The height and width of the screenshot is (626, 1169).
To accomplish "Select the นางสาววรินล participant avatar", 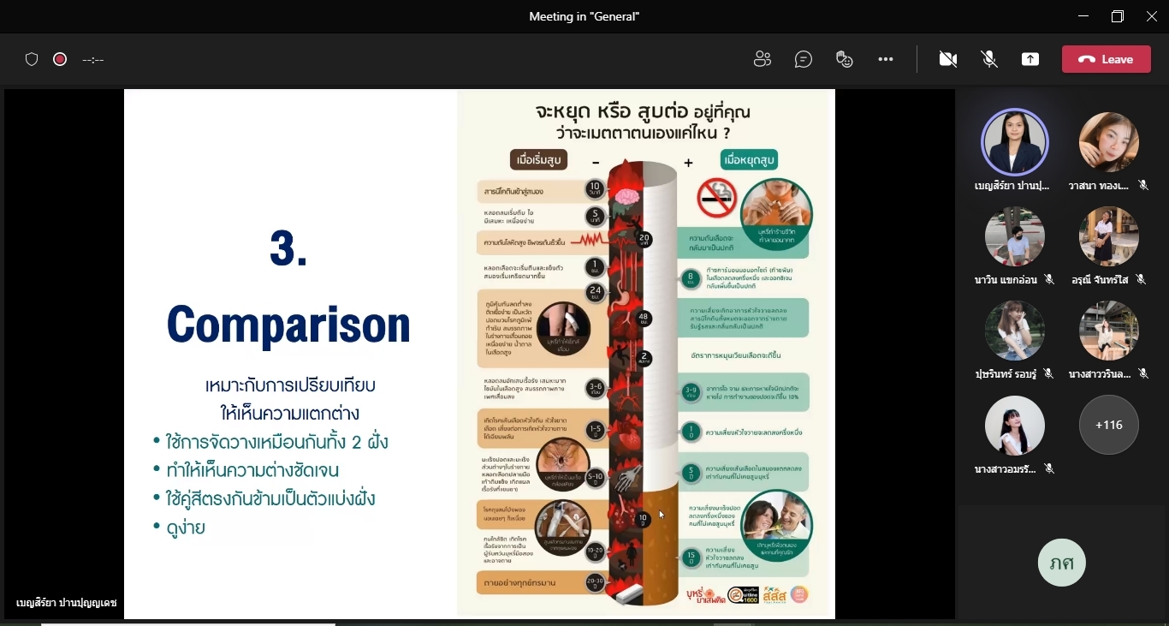I will (1109, 331).
